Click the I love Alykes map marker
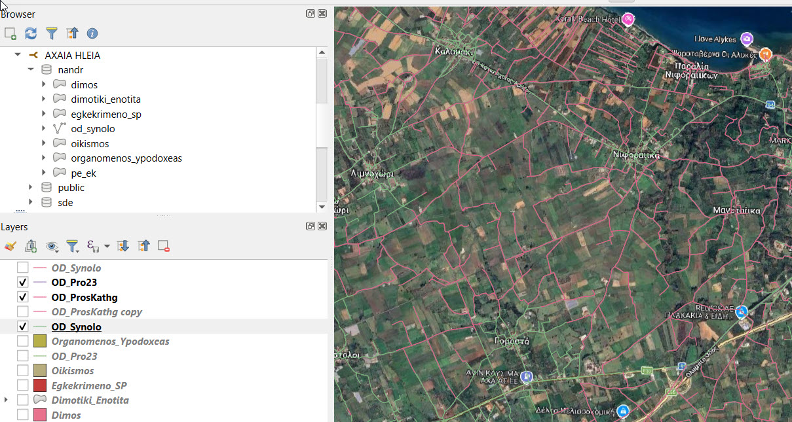This screenshot has height=422, width=792. [x=746, y=38]
